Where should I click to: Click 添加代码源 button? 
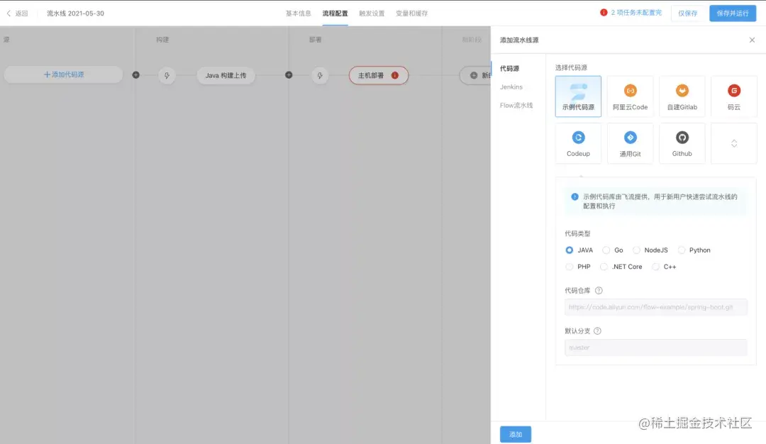[x=64, y=74]
